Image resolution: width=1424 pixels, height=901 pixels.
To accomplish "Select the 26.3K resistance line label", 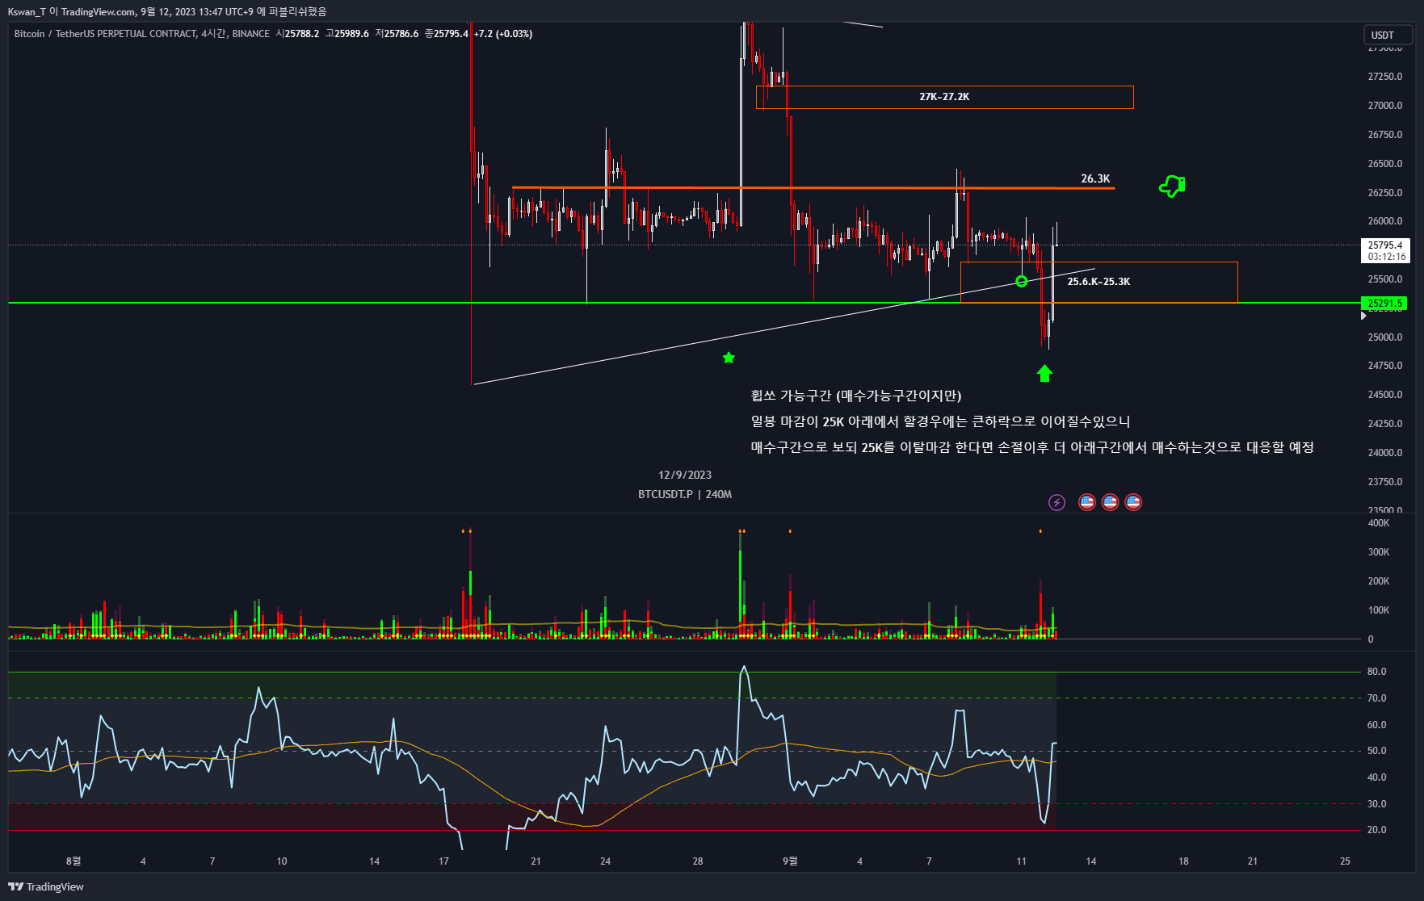I will 1095,178.
